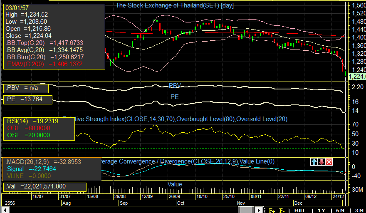
Task: Click the 09/12 date axis marker
Action: pyautogui.click(x=311, y=196)
